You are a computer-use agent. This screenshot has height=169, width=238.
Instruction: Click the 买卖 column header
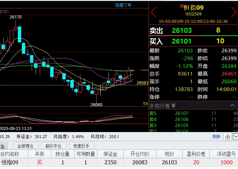click(x=39, y=154)
